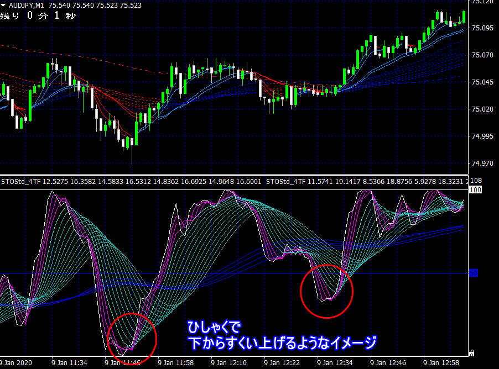Click the 74.970 price label
Image resolution: width=499 pixels, height=369 pixels.
482,163
